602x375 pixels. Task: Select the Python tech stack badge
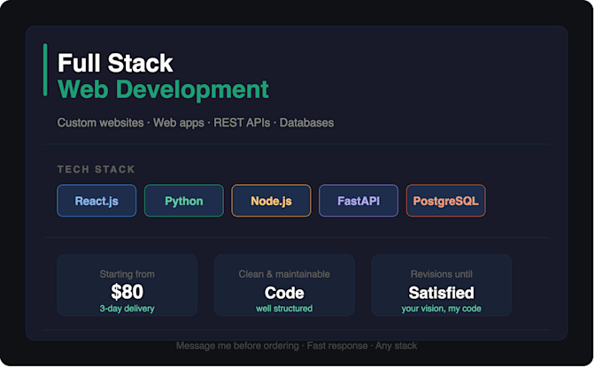(184, 201)
